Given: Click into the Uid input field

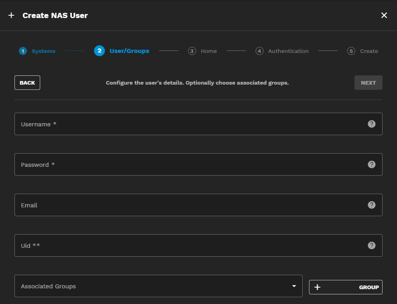Looking at the screenshot, I should tap(189, 245).
